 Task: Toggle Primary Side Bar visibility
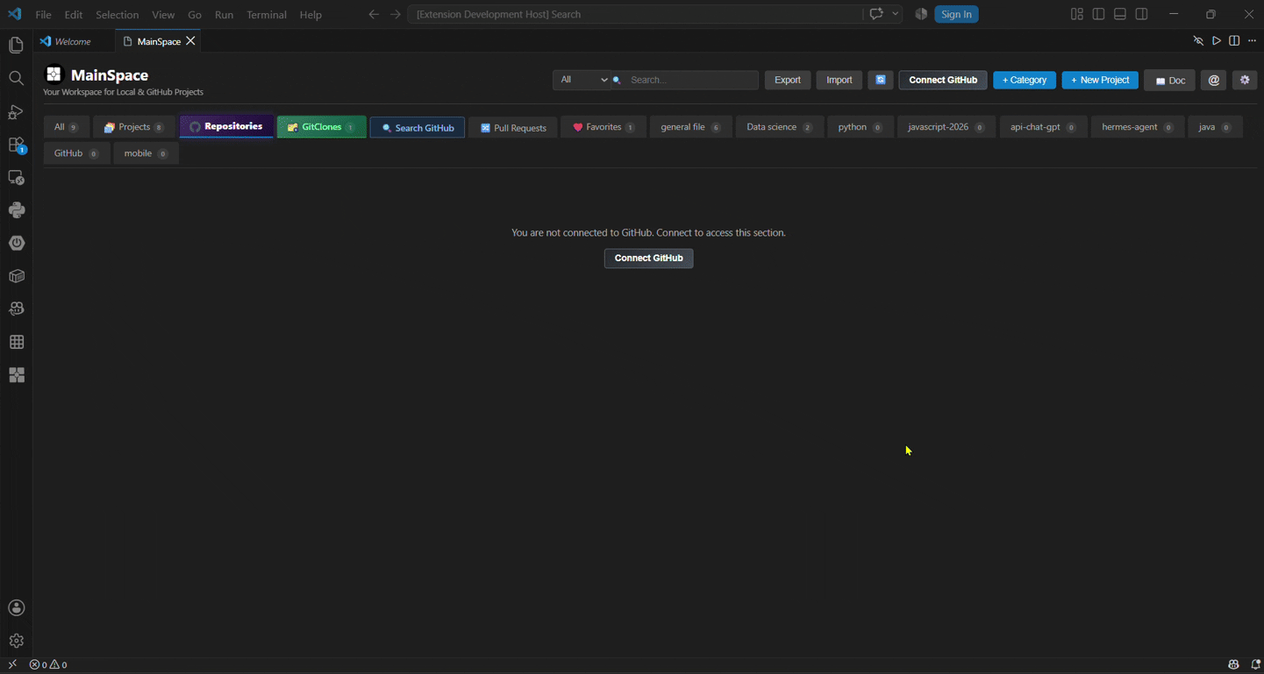click(1098, 14)
